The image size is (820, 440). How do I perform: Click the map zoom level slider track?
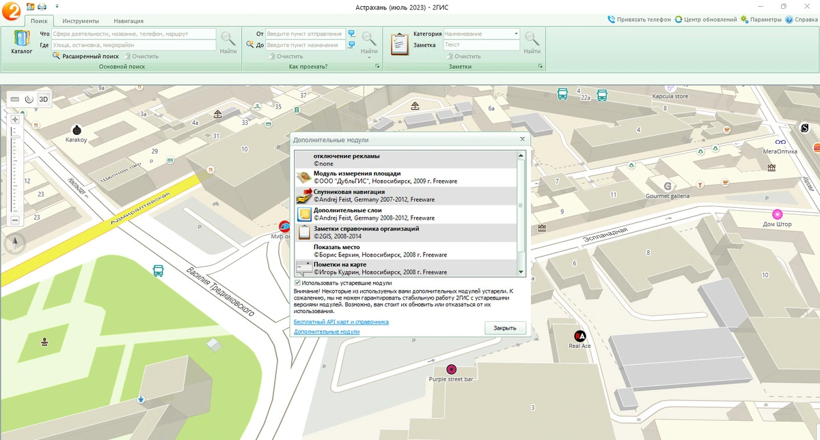15,170
